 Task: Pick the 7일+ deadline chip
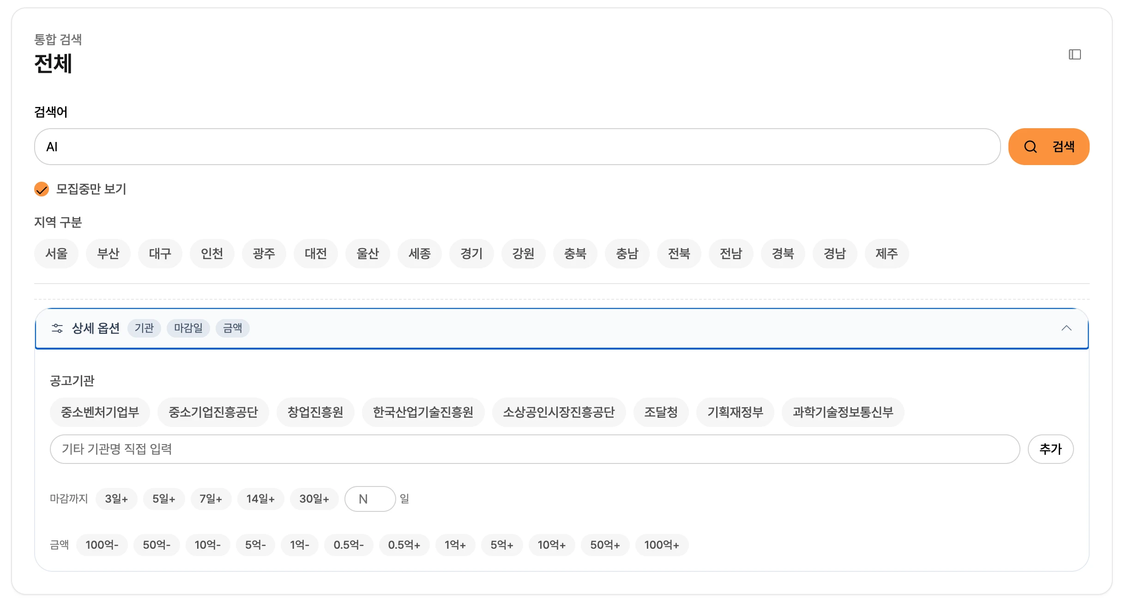[x=211, y=499]
